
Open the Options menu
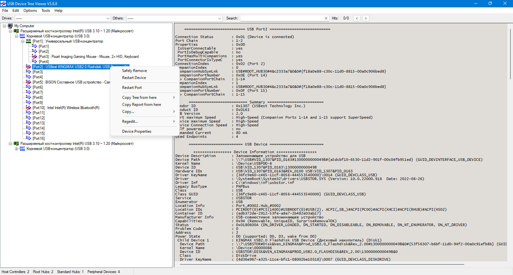[30, 11]
